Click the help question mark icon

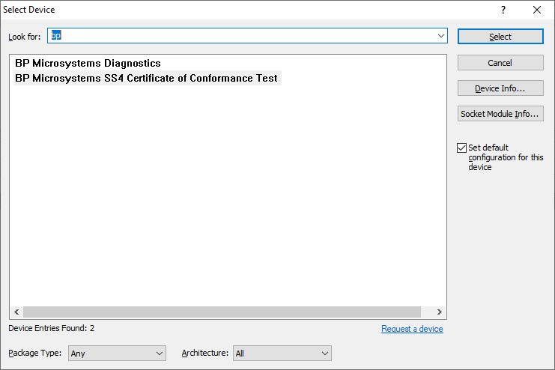point(503,10)
